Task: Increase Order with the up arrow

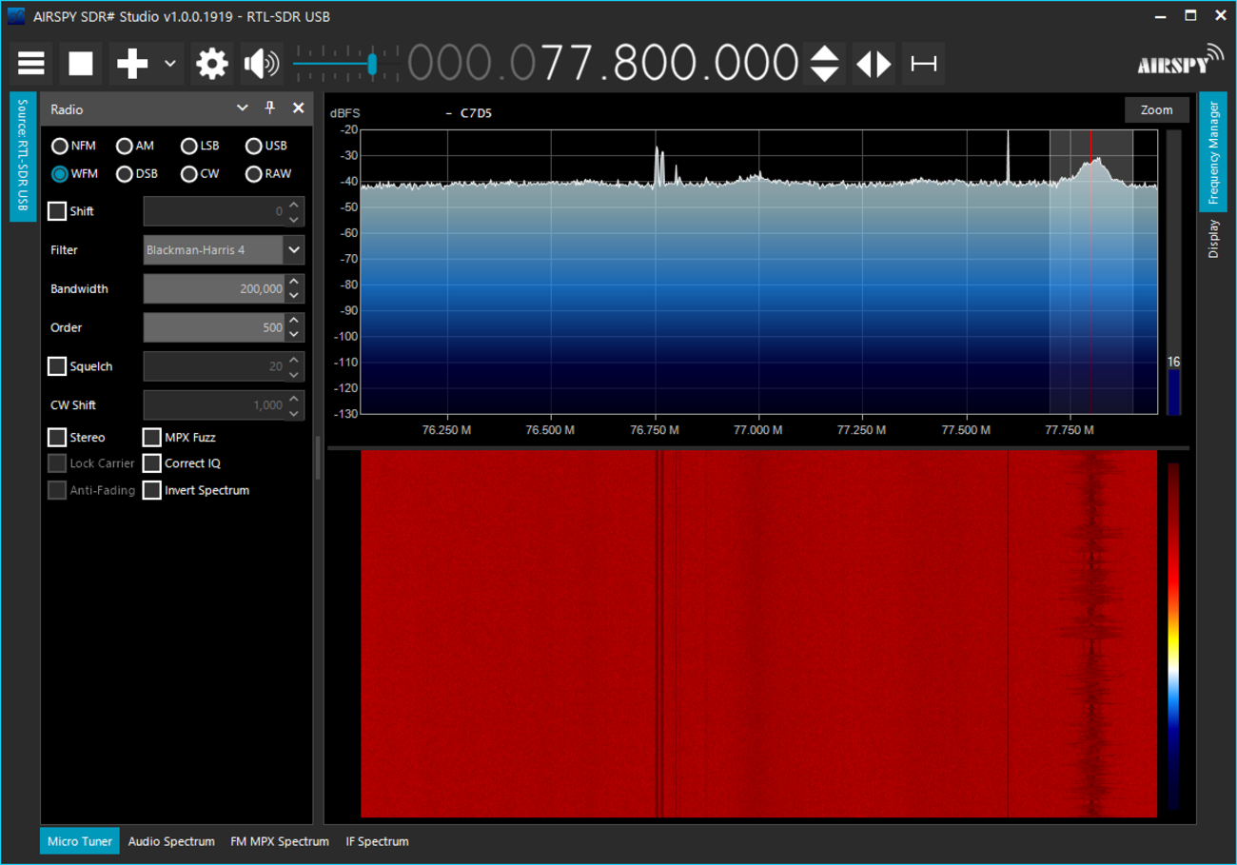Action: 295,321
